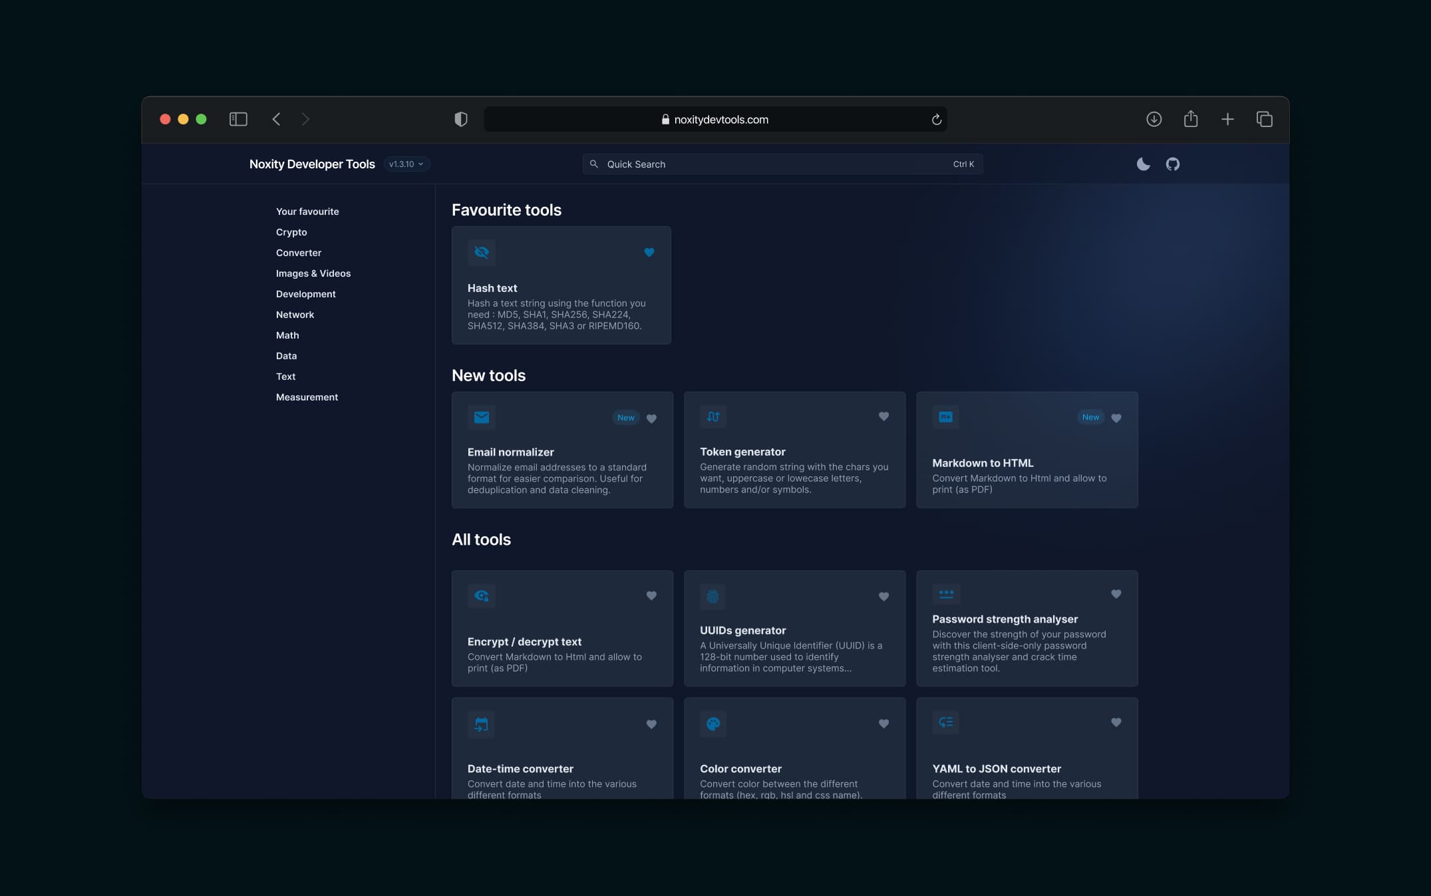1431x896 pixels.
Task: Open Images & Videos category
Action: click(x=313, y=273)
